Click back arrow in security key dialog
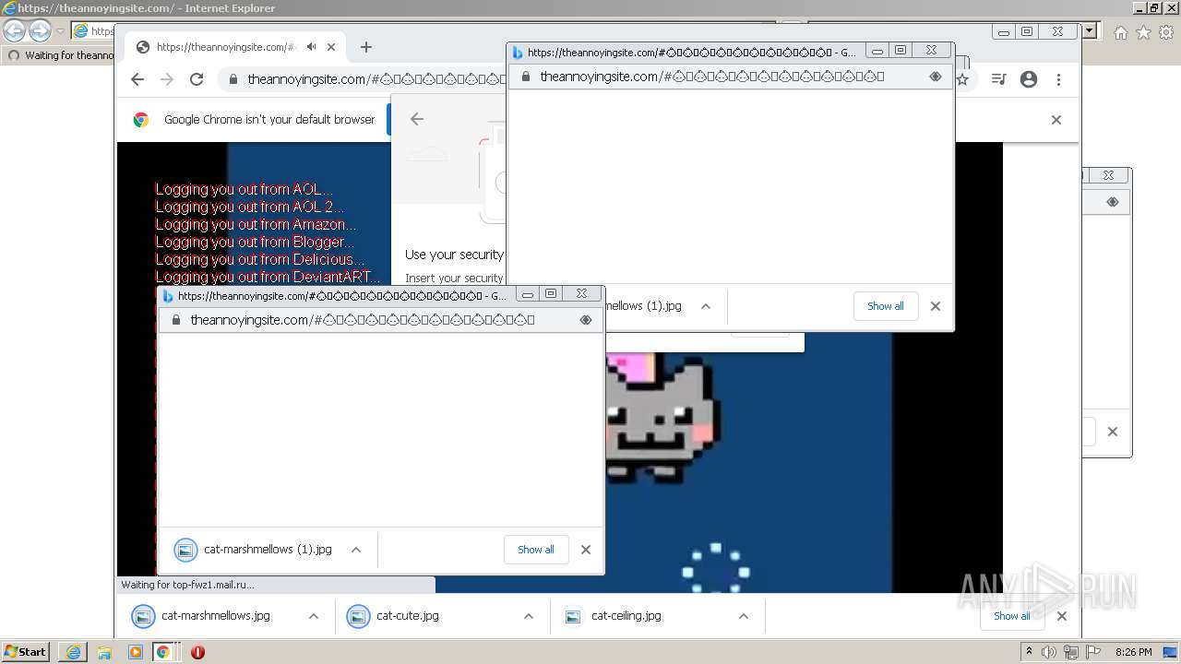This screenshot has height=664, width=1181. (x=417, y=119)
